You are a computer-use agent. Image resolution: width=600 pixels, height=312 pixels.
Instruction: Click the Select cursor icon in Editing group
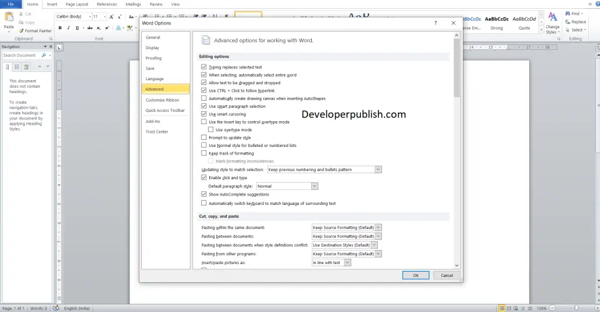coord(568,30)
